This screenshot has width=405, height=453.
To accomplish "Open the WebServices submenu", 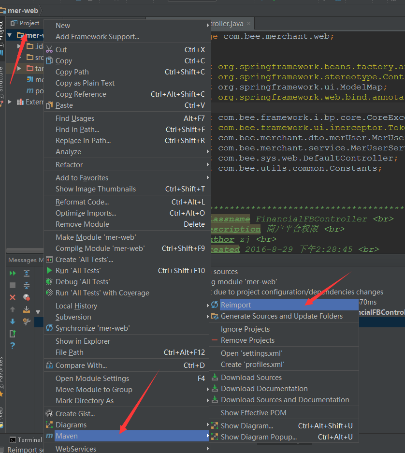I will click(127, 449).
